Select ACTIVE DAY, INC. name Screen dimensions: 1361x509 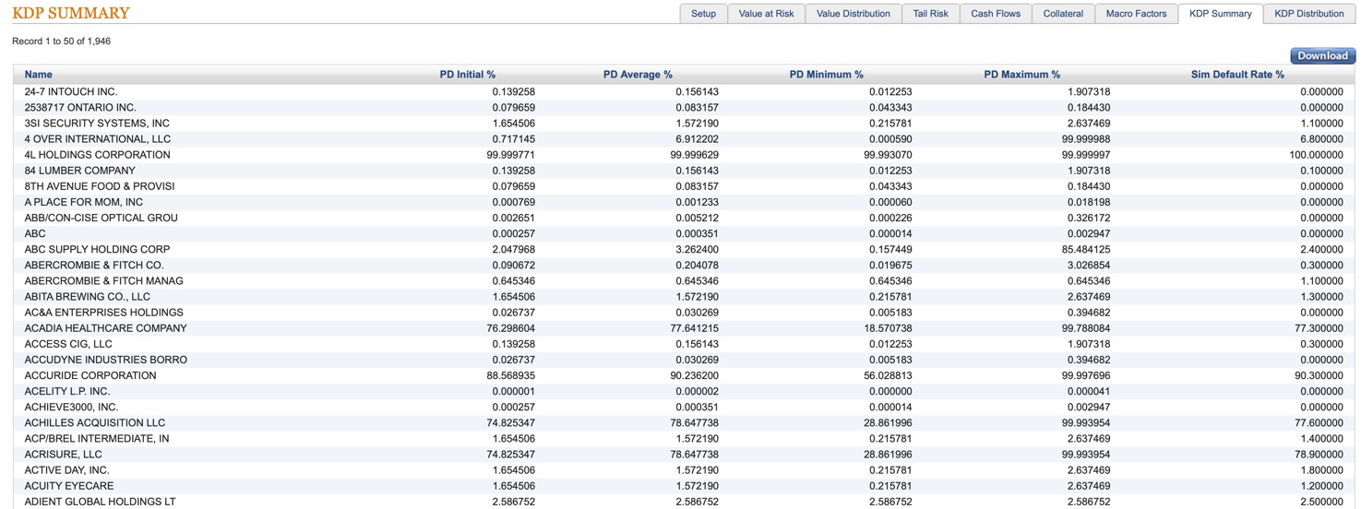pos(67,470)
